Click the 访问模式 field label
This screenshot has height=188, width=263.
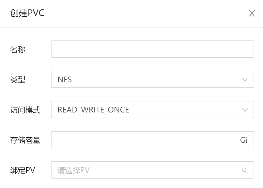pyautogui.click(x=25, y=110)
